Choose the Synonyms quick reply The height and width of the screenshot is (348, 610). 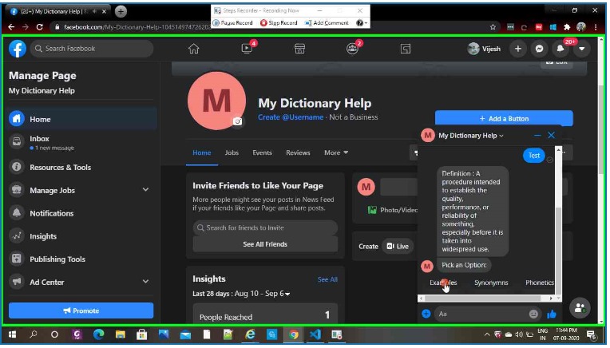click(491, 283)
